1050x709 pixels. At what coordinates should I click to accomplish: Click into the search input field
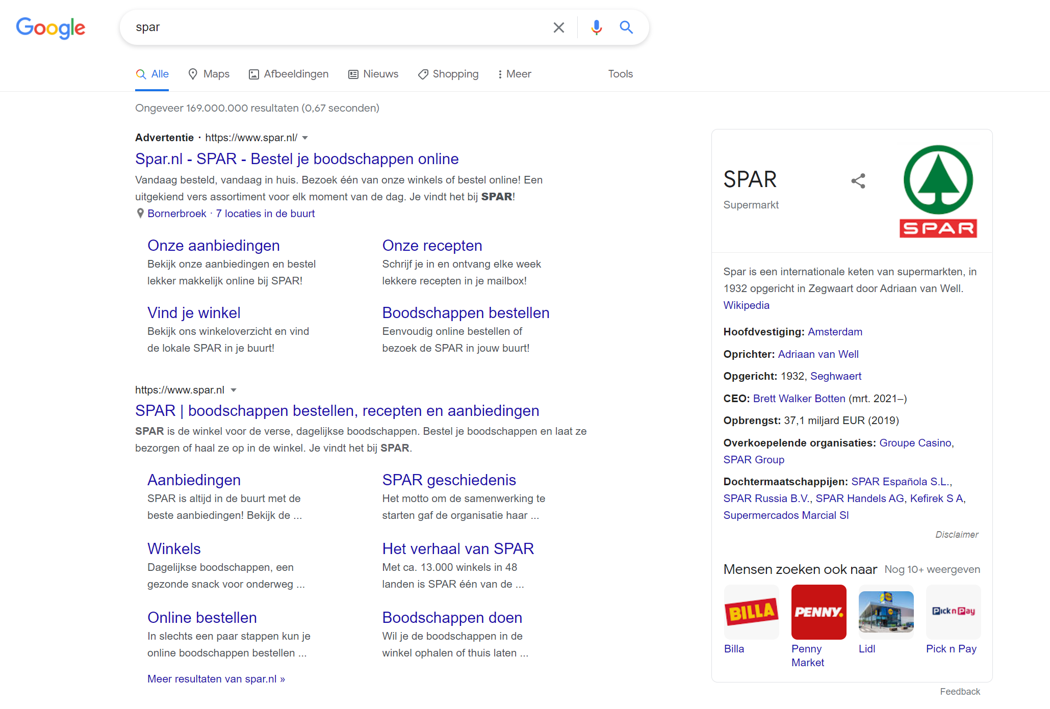pos(337,28)
